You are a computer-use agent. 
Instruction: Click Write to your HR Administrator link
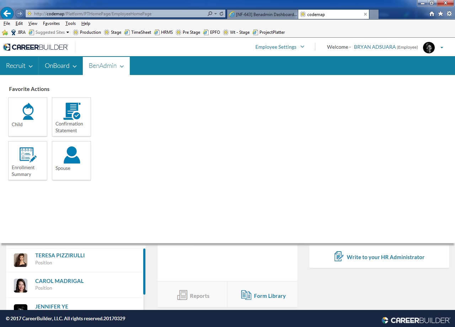(385, 257)
